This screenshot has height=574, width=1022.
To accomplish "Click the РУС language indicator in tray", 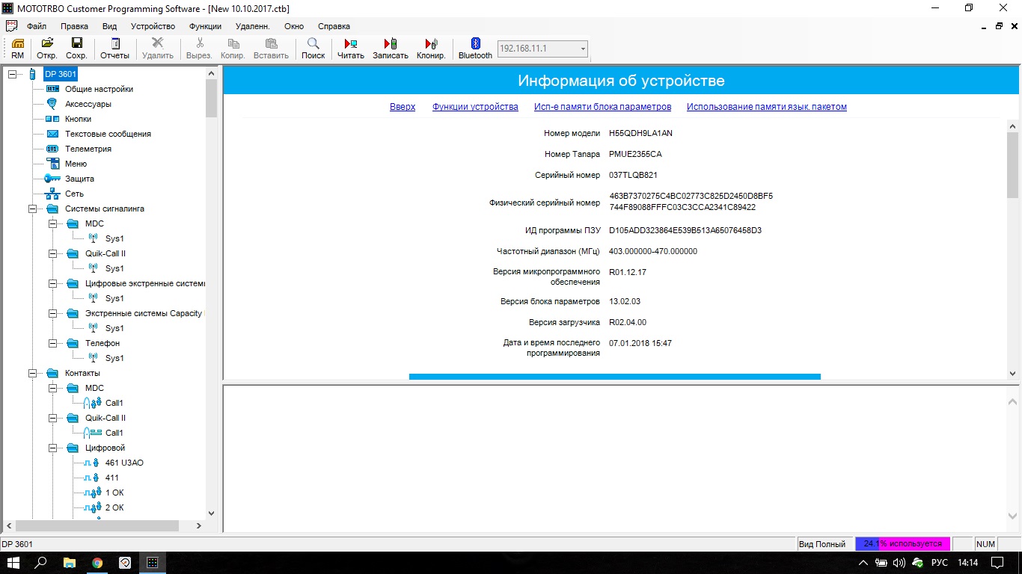I will coord(938,562).
